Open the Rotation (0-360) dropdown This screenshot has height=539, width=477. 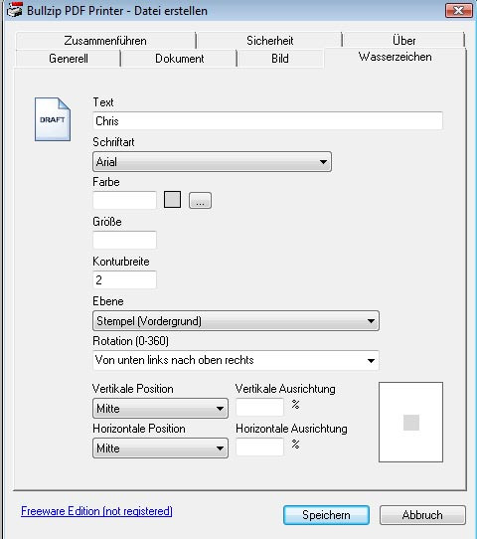pos(236,360)
